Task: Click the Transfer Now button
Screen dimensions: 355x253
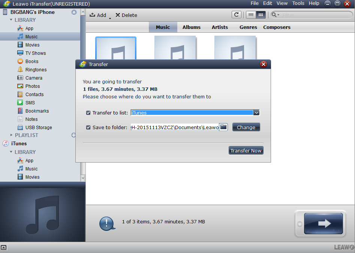Action: point(246,151)
